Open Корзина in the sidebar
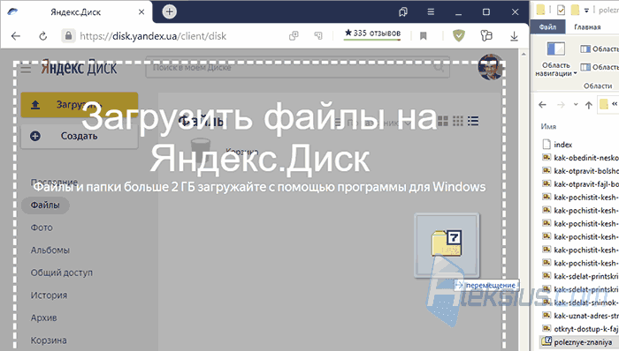Screen dimensions: 619x351 click(49, 340)
